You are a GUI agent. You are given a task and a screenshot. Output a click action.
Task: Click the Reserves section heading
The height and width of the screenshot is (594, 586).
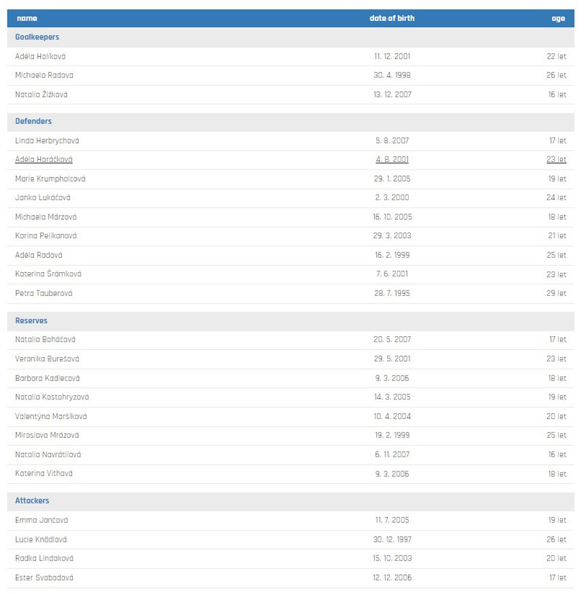31,320
